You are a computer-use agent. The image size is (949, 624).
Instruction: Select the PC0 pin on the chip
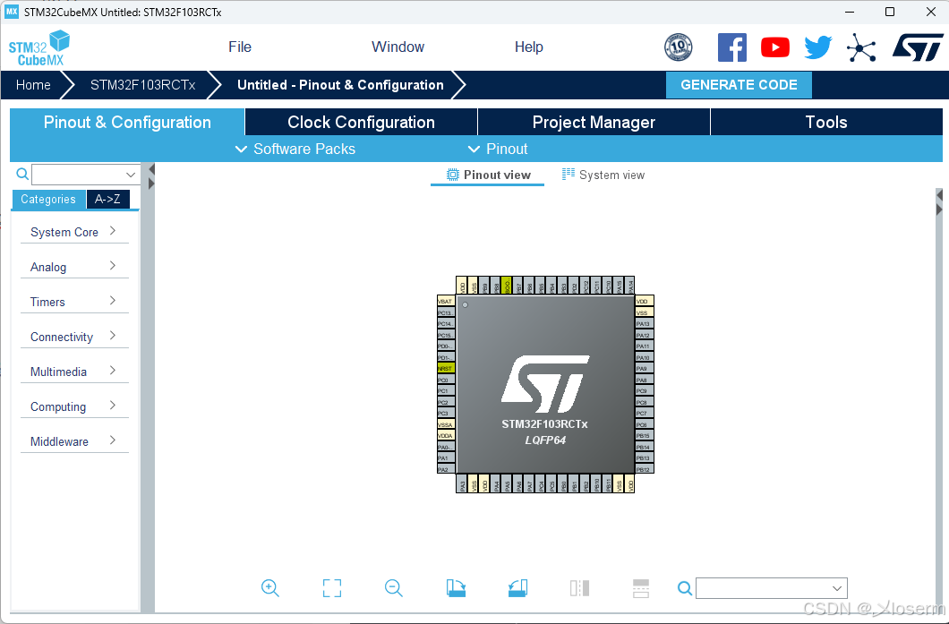click(446, 380)
